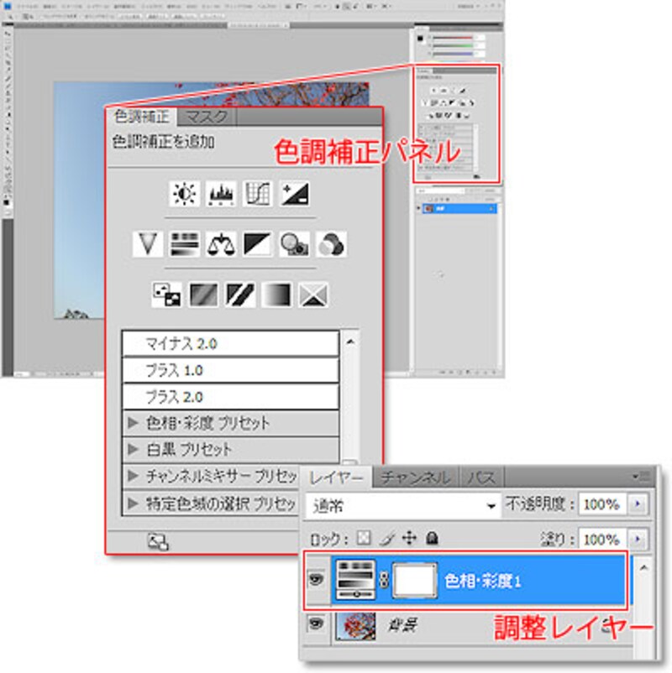Switch to the パス tab
This screenshot has width=672, height=673.
point(481,477)
